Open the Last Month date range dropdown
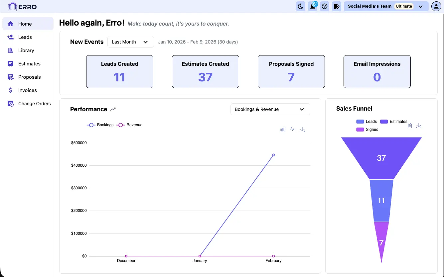The width and height of the screenshot is (444, 277). [x=130, y=42]
